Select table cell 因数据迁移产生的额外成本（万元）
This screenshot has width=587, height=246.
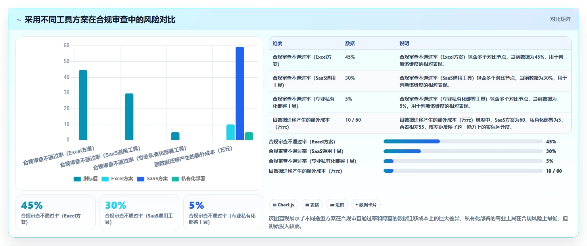point(305,123)
